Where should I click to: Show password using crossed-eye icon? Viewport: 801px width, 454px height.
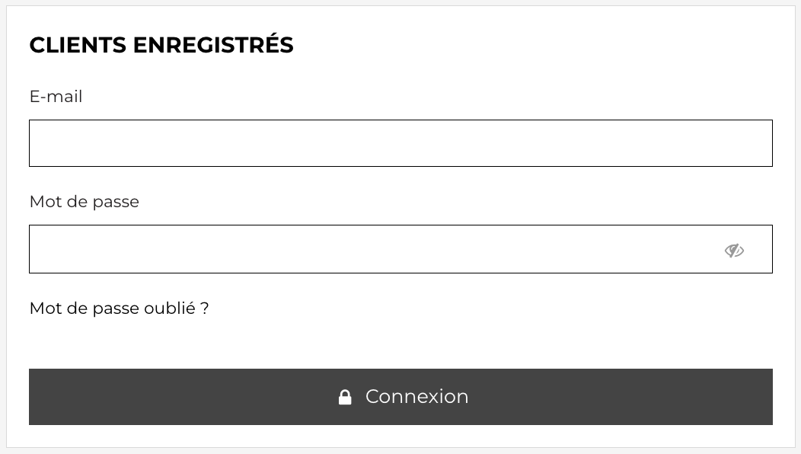734,251
